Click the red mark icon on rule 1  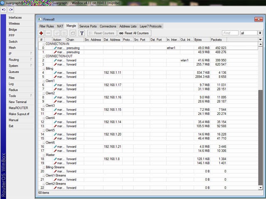coord(55,52)
